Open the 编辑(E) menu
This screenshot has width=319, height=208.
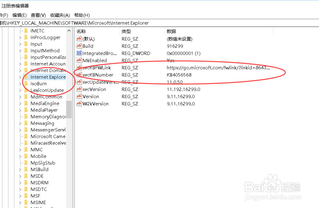tap(19, 15)
